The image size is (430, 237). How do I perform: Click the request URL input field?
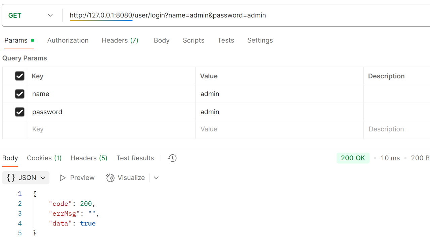[x=235, y=15]
